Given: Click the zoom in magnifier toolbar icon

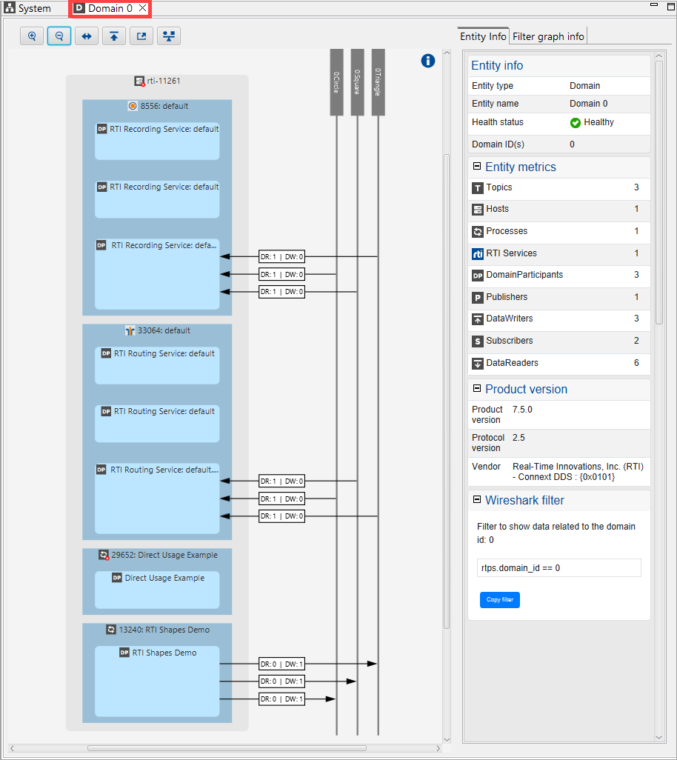Looking at the screenshot, I should coord(32,36).
